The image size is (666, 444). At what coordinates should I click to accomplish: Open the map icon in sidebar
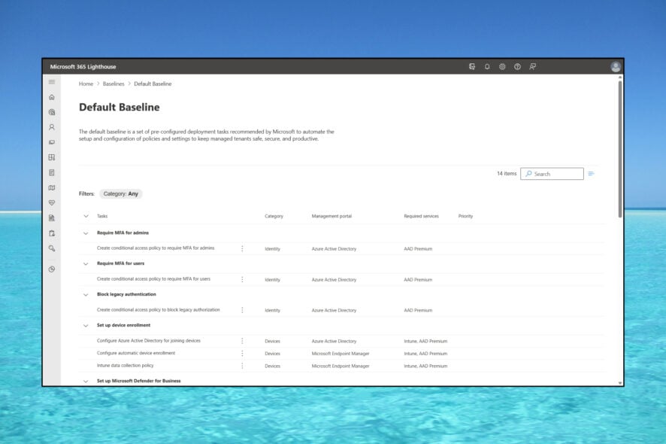pyautogui.click(x=52, y=187)
